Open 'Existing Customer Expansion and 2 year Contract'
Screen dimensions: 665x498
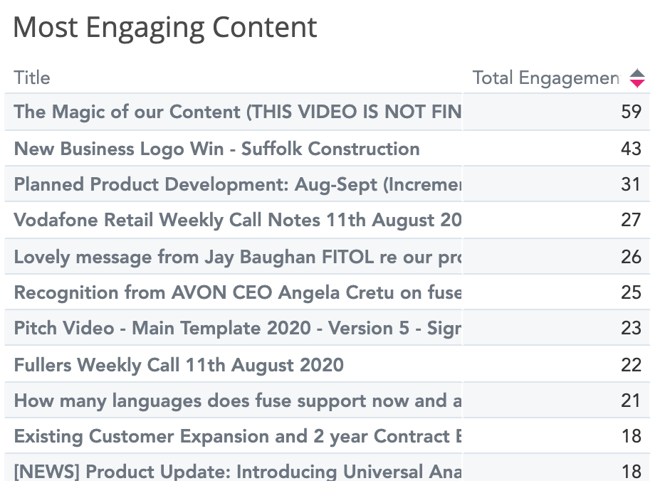237,436
